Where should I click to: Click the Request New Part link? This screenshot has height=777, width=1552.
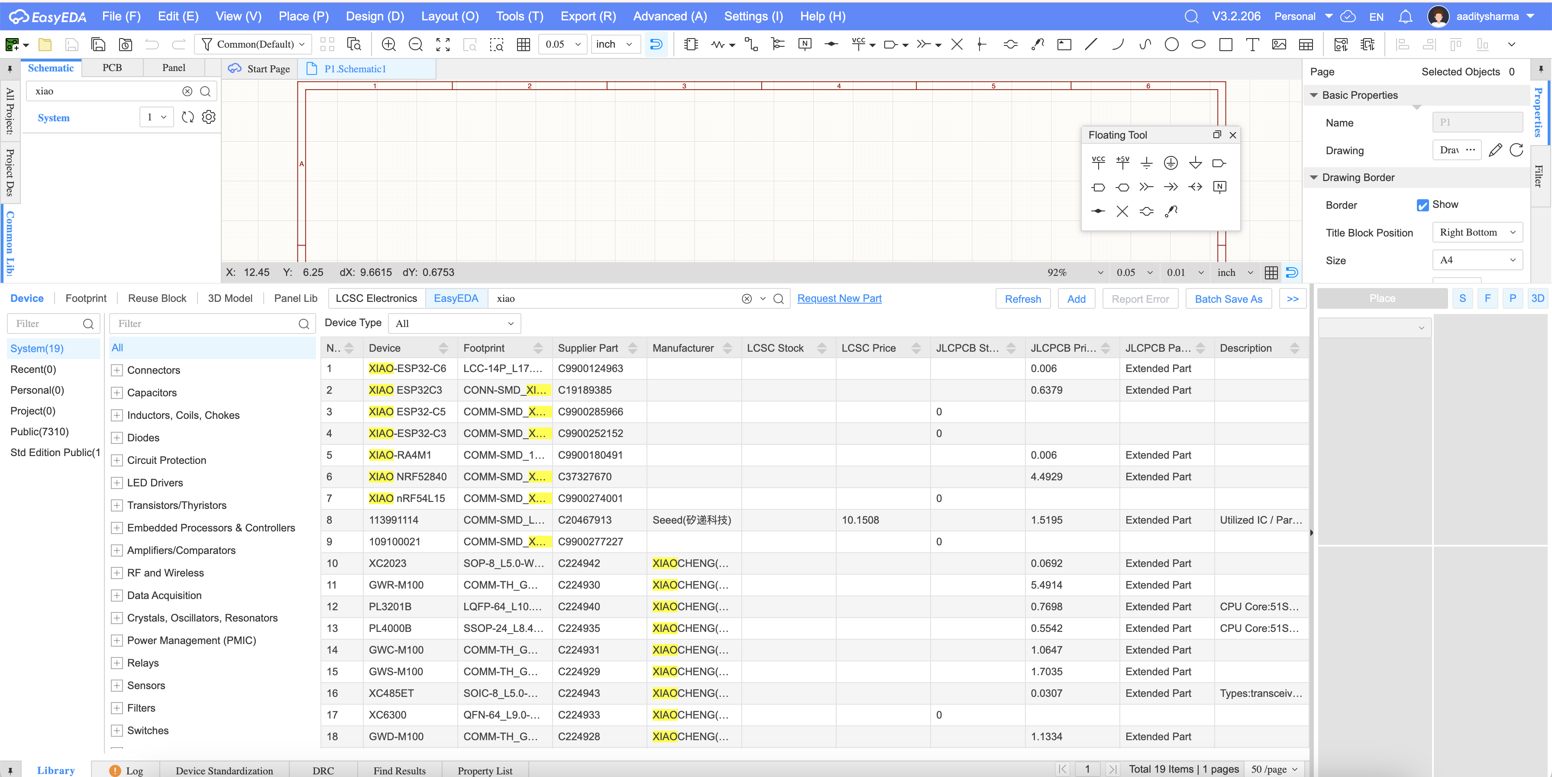839,298
